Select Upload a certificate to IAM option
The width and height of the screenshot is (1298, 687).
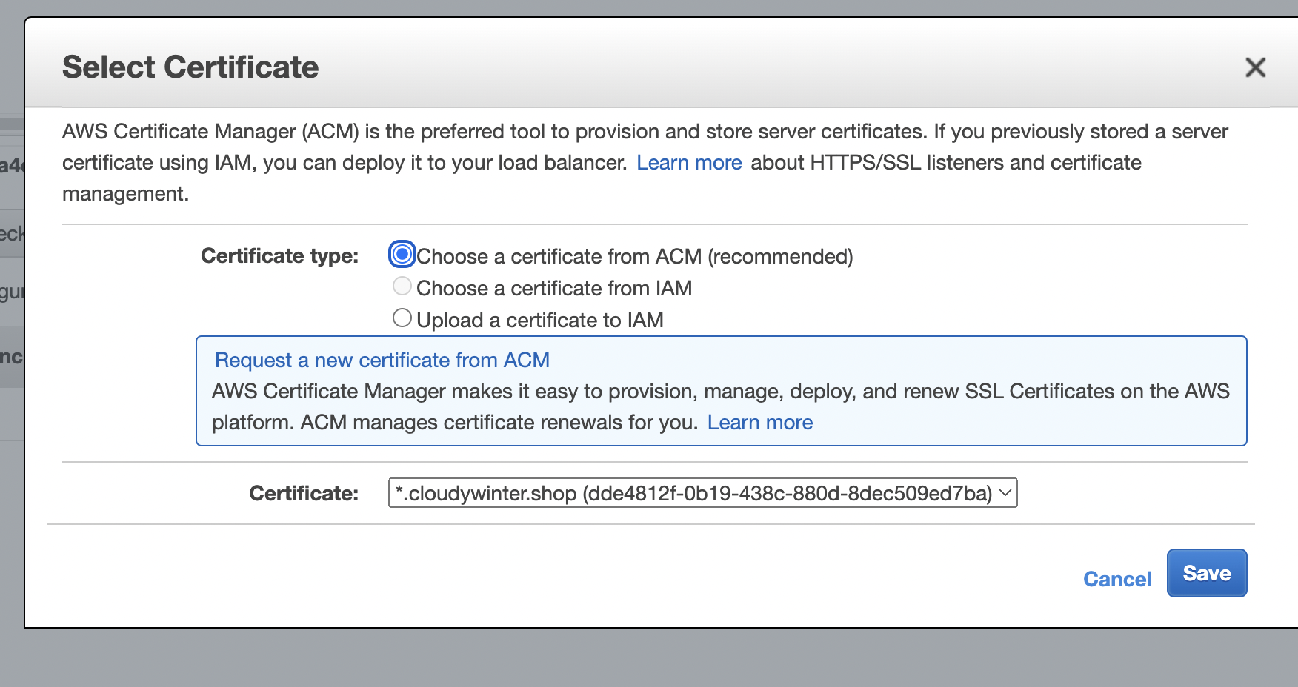coord(402,318)
